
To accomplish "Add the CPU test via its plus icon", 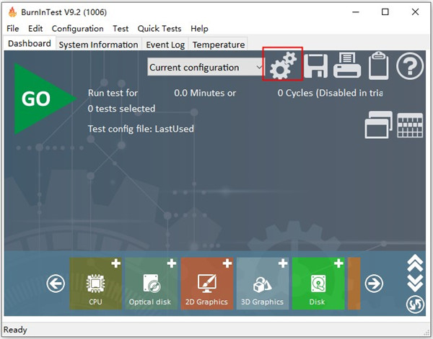I will [x=116, y=263].
